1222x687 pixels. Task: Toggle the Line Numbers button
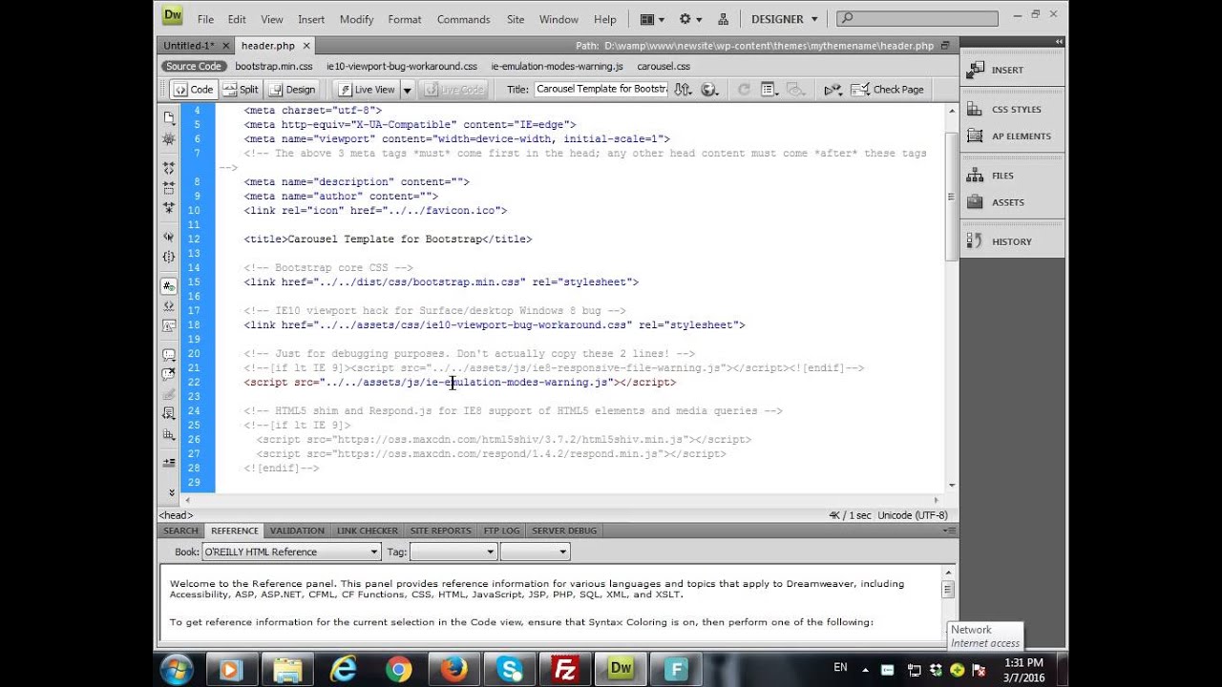pyautogui.click(x=169, y=285)
